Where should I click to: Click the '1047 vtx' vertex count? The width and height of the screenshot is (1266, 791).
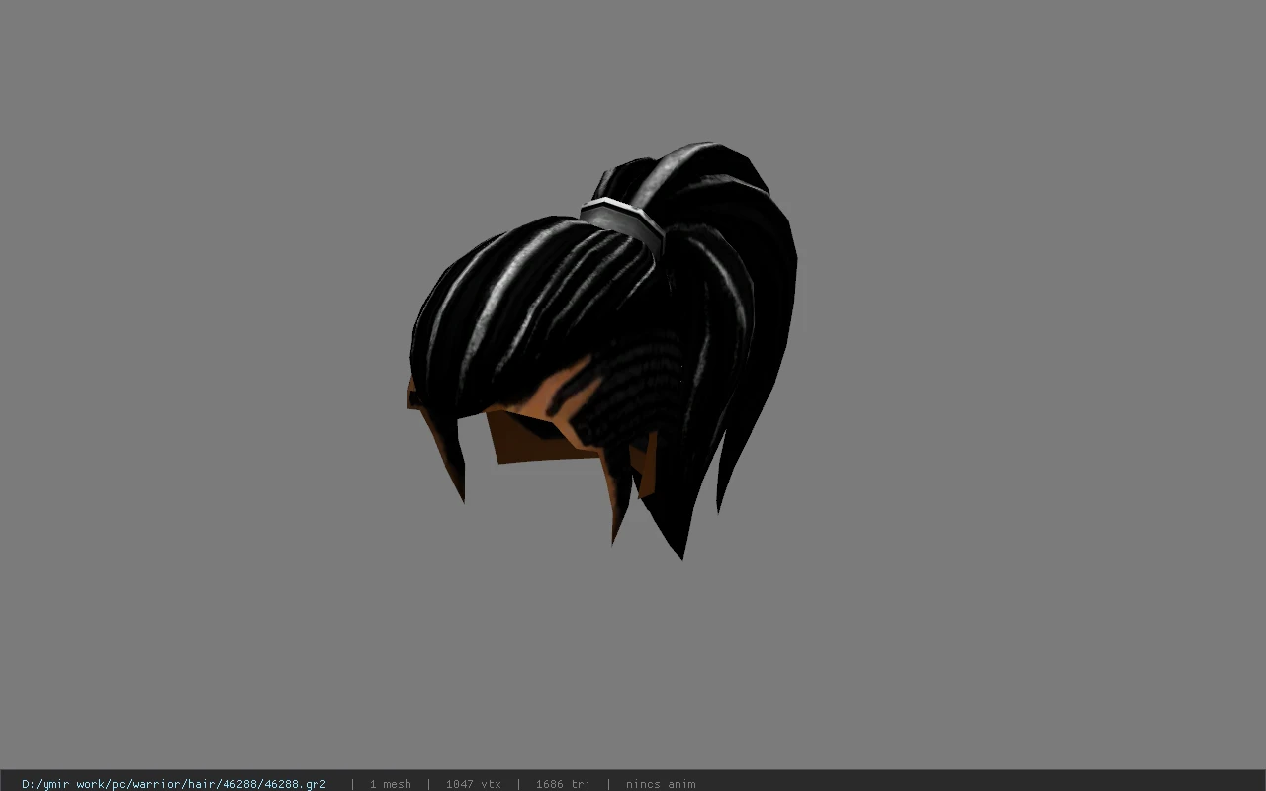[473, 784]
